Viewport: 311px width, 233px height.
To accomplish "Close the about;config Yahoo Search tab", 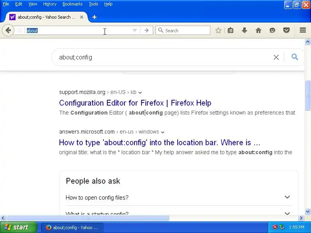I will pos(82,17).
